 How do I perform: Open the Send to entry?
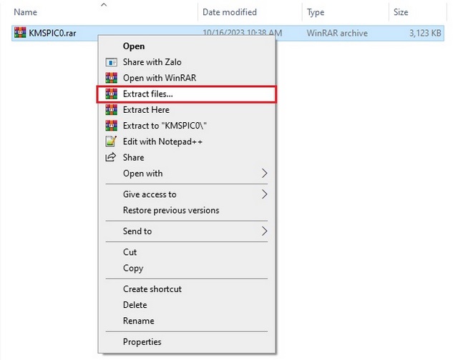(x=137, y=231)
